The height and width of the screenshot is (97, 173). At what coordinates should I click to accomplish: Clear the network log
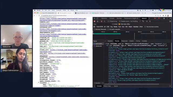(98, 21)
